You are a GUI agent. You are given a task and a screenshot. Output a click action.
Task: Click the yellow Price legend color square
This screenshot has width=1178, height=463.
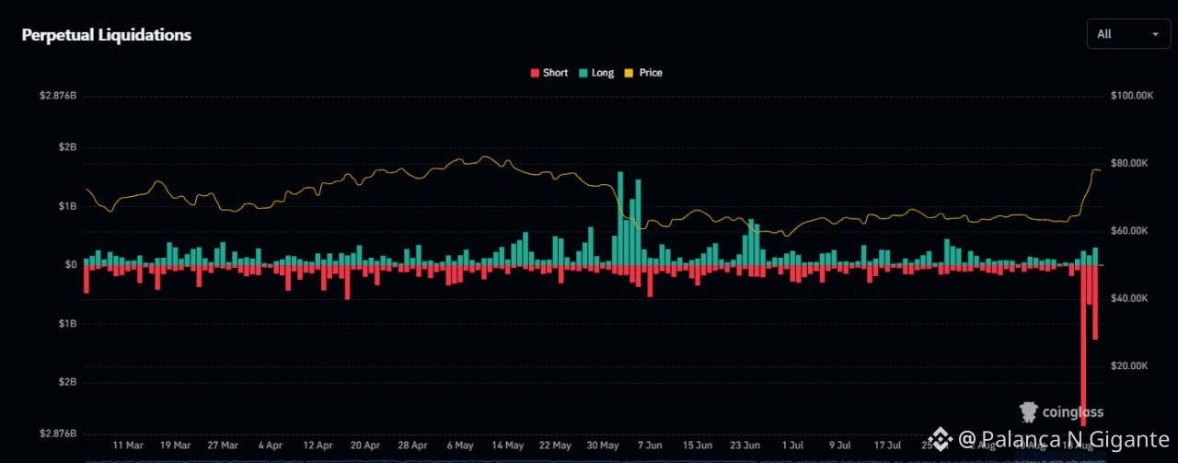[630, 73]
